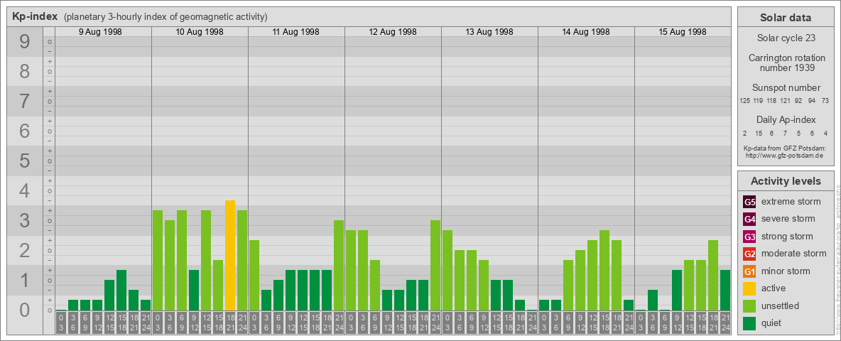Select the 13 Aug 1998 date header

pyautogui.click(x=489, y=32)
